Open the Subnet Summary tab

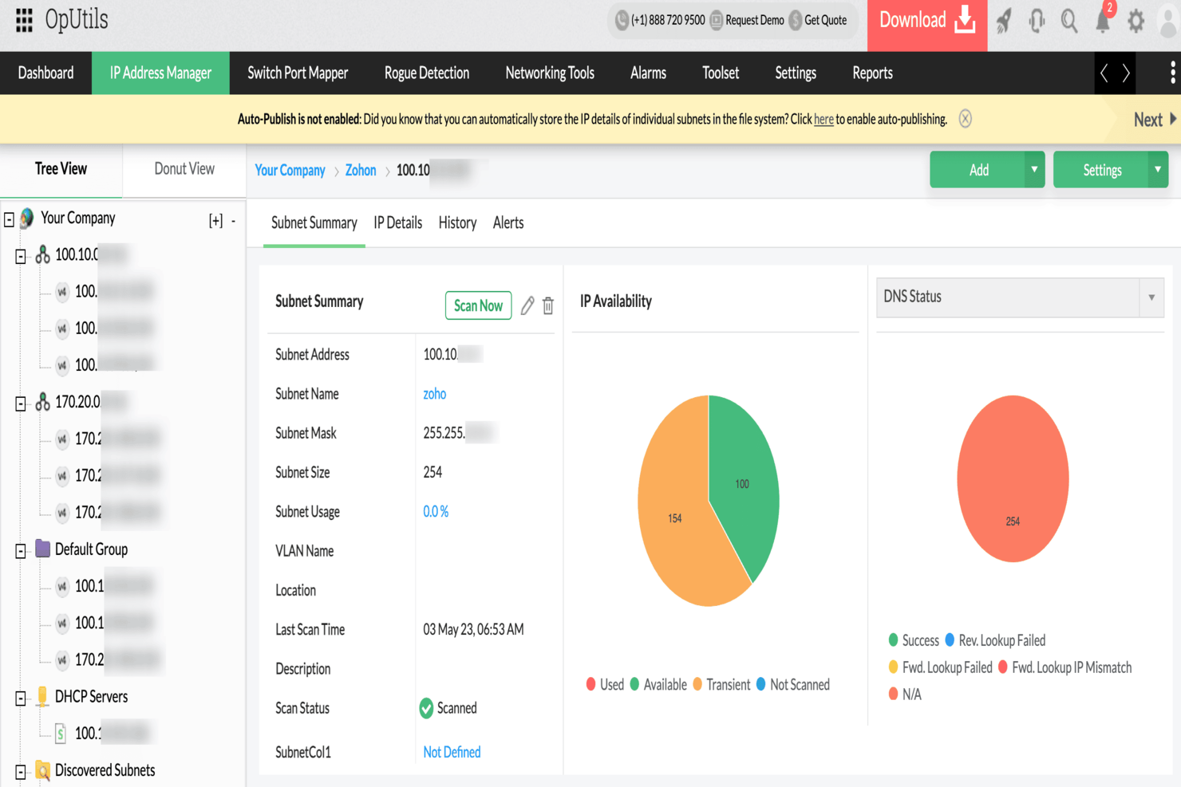pyautogui.click(x=314, y=223)
